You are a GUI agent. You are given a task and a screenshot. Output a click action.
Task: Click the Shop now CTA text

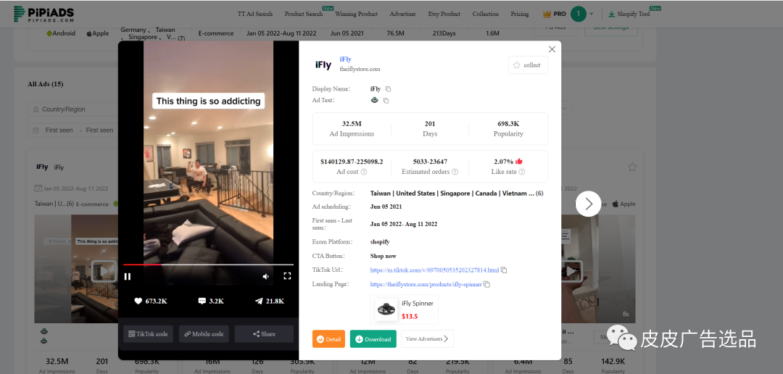pyautogui.click(x=383, y=256)
